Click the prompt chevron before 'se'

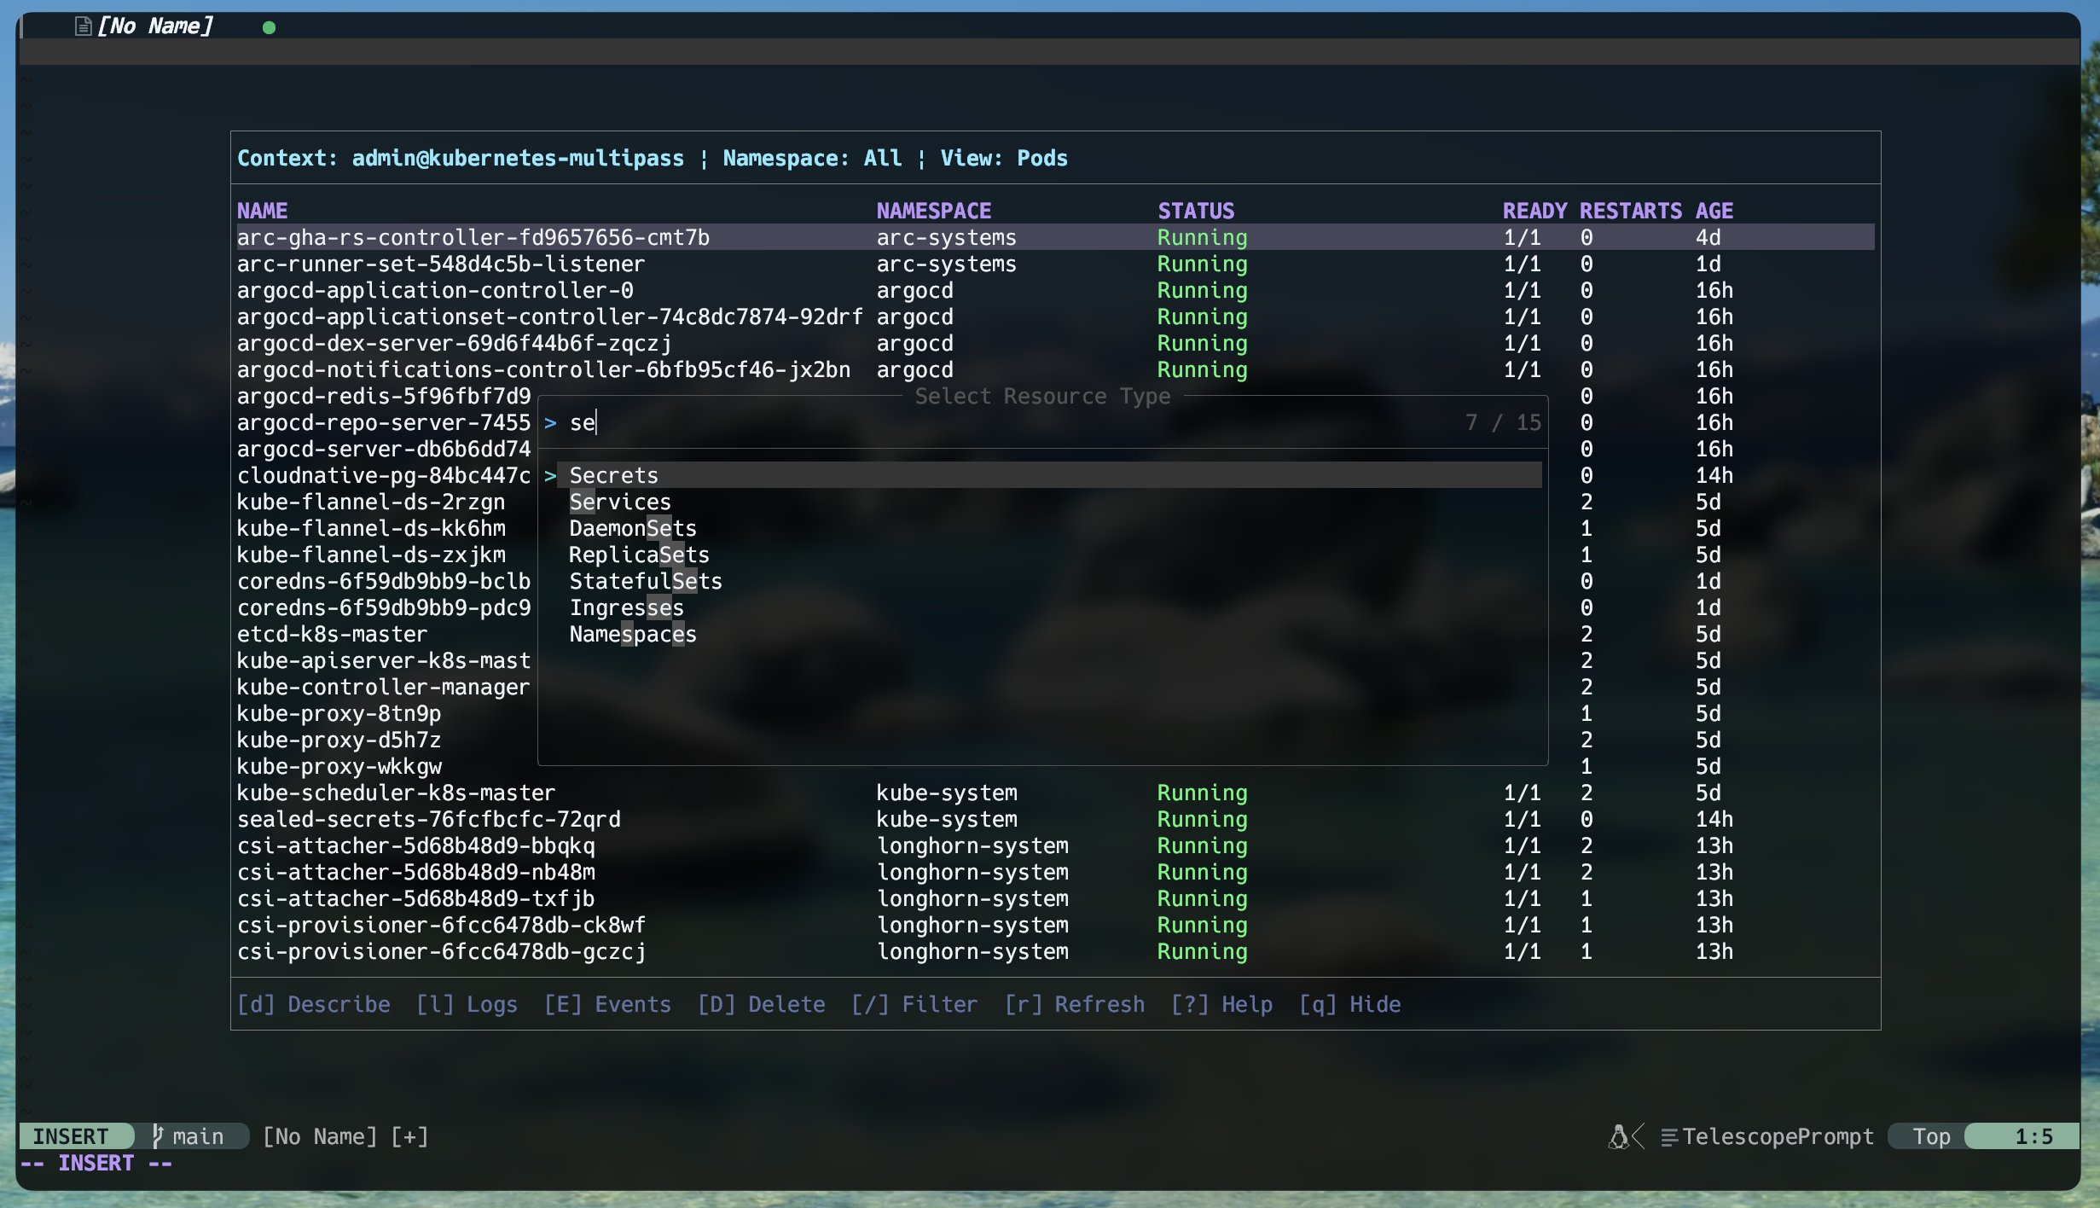click(550, 423)
